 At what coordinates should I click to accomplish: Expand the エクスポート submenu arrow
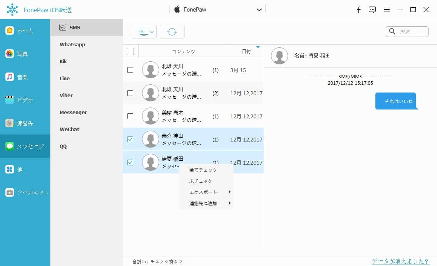pos(229,192)
